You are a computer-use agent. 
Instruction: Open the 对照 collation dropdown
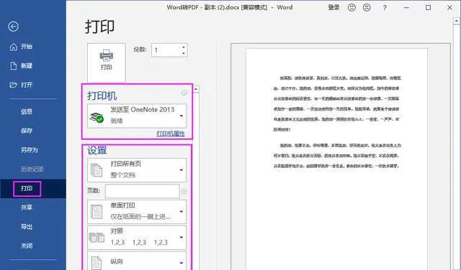[x=137, y=238]
